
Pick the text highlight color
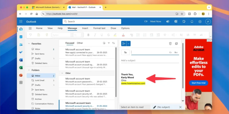pyautogui.click(x=115, y=35)
